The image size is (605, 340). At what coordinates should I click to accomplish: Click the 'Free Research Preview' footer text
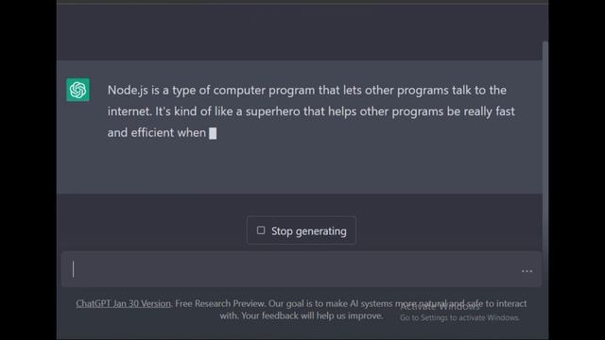(220, 303)
